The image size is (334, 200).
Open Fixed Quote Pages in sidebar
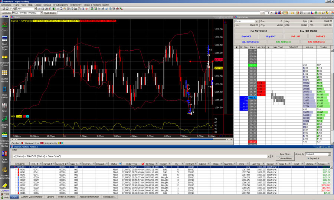[x=4, y=43]
